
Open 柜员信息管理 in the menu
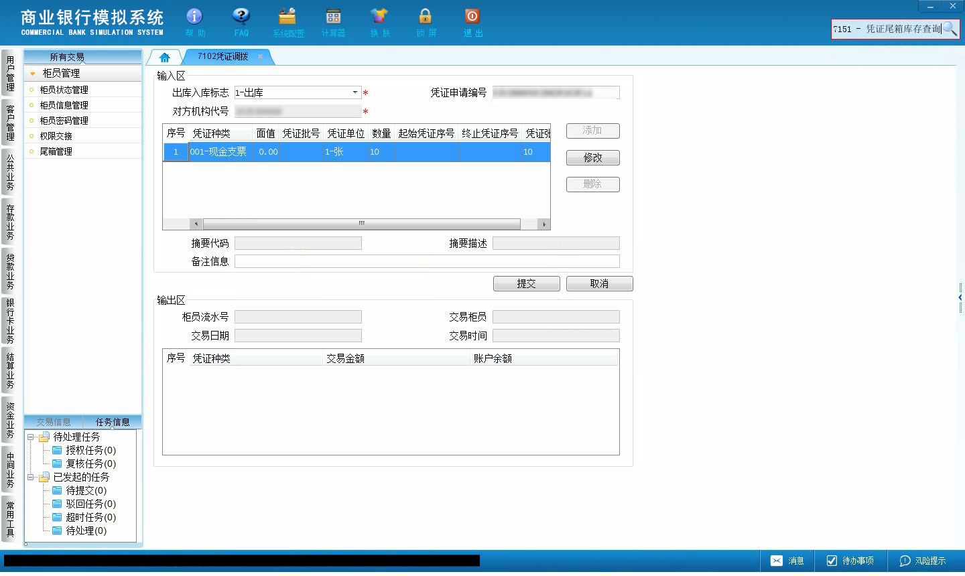[x=64, y=105]
